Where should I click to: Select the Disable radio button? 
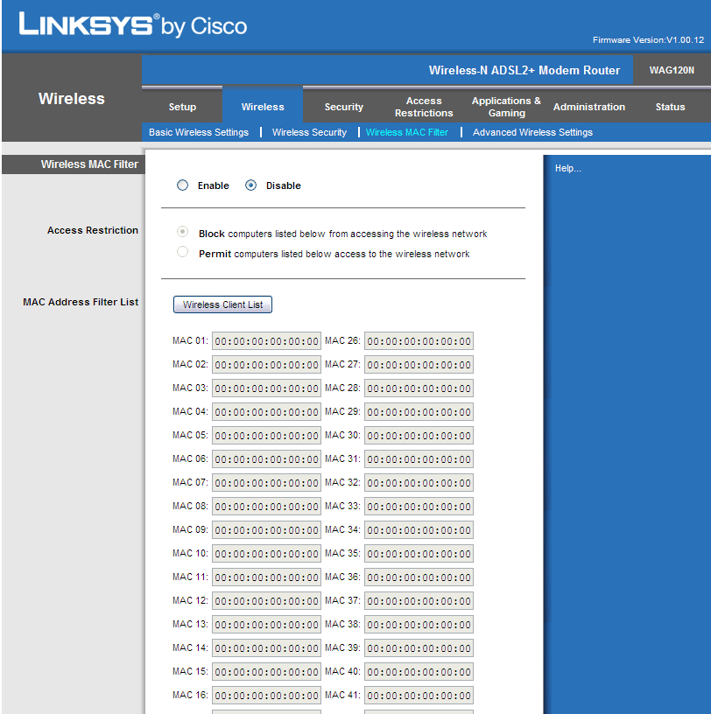coord(250,185)
